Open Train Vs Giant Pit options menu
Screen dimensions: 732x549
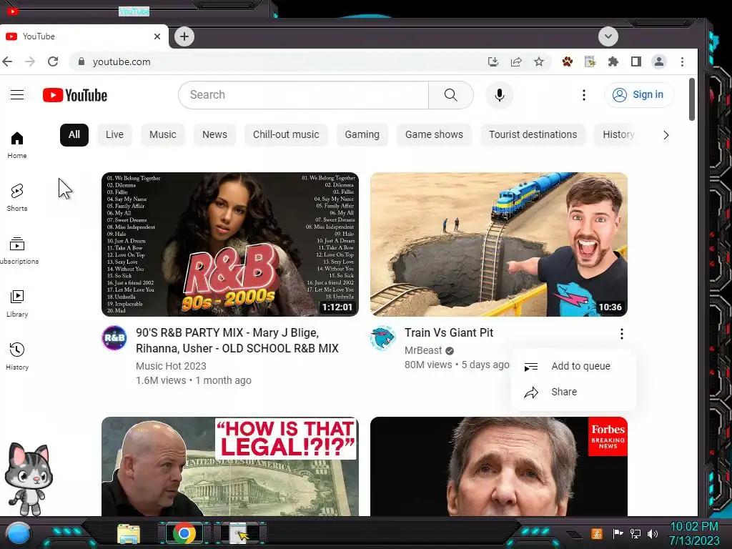click(621, 334)
